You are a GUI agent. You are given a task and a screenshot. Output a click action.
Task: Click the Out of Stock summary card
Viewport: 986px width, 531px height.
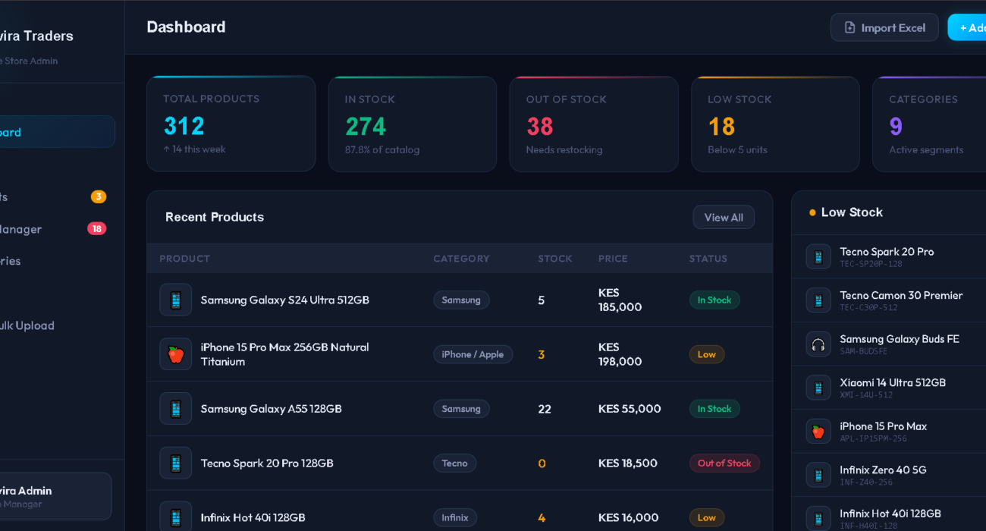(593, 124)
